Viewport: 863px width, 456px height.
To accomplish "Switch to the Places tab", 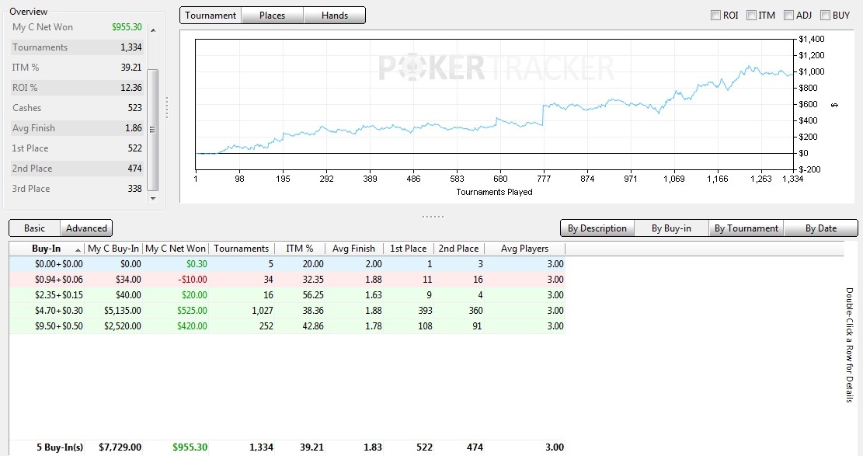I will 273,16.
